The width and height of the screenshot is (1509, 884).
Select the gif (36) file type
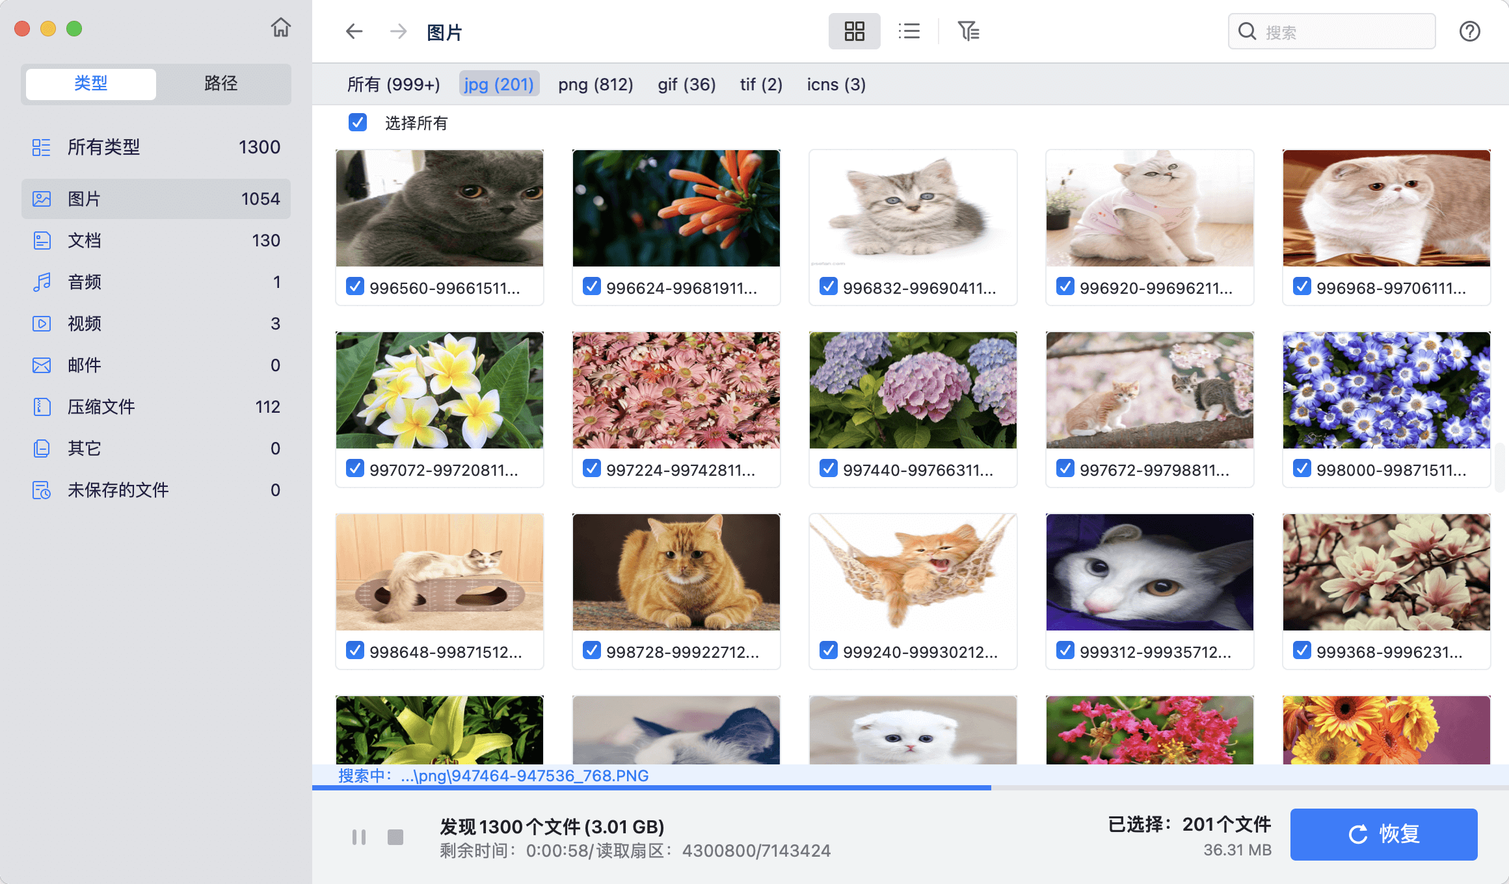[686, 84]
